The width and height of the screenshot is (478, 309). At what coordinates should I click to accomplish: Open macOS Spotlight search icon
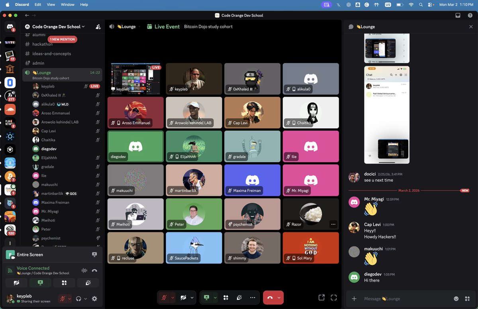tap(421, 5)
